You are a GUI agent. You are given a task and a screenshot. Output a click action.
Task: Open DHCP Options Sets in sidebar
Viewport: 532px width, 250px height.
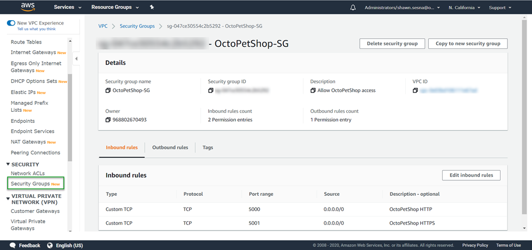tap(34, 81)
